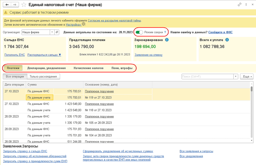Image resolution: width=256 pixels, height=165 pixels.
Task: Expand the organization dropdown list
Action: pos(52,32)
